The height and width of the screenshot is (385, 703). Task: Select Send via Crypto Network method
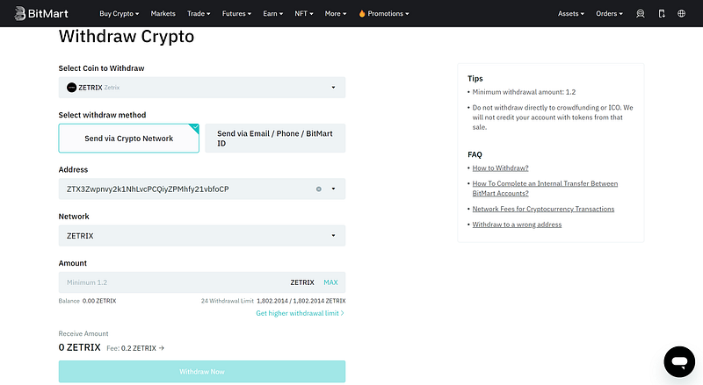pyautogui.click(x=128, y=139)
